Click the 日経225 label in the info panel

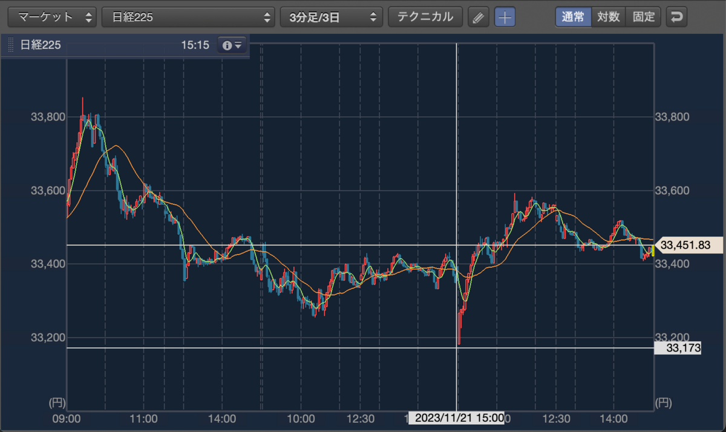(41, 45)
